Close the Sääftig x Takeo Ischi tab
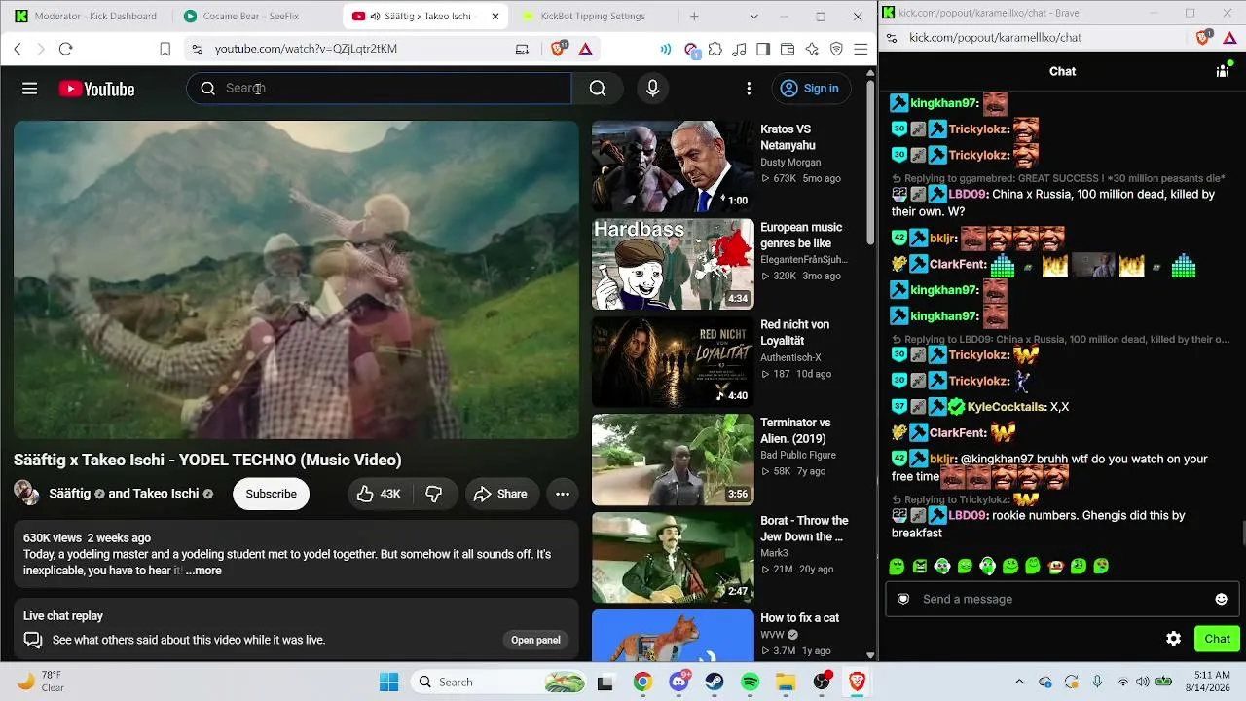 click(495, 17)
